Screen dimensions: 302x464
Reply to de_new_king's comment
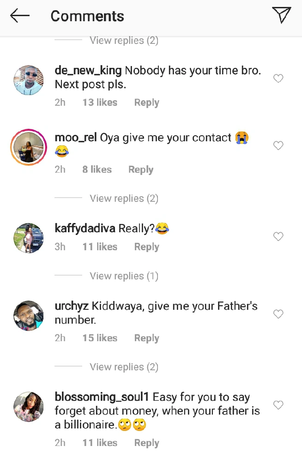pyautogui.click(x=146, y=102)
